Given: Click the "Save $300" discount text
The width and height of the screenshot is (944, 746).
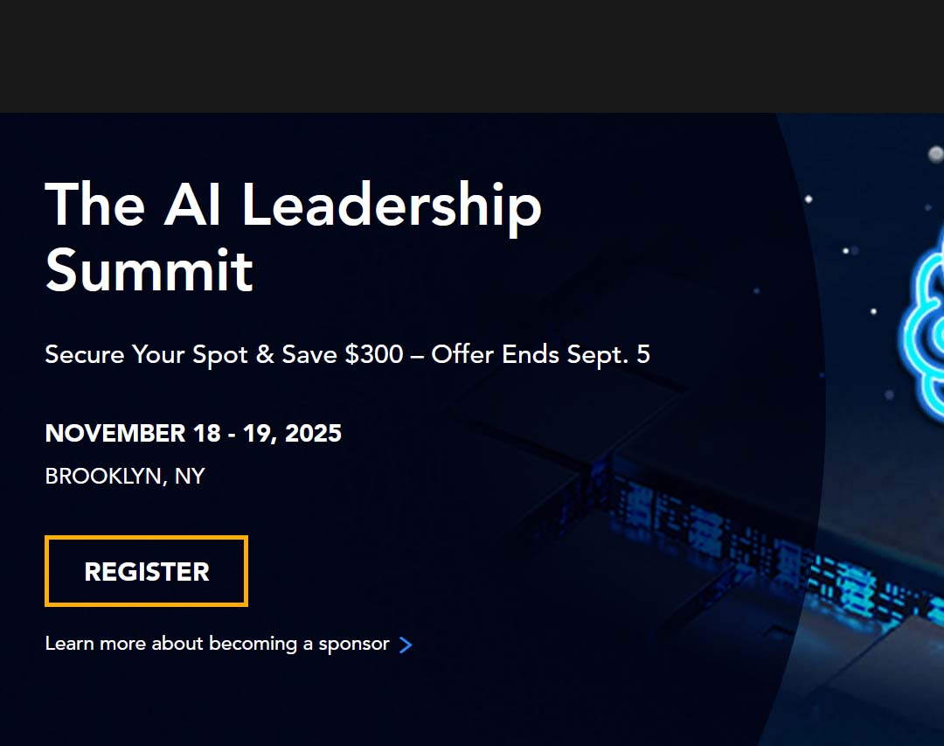Looking at the screenshot, I should pyautogui.click(x=343, y=354).
